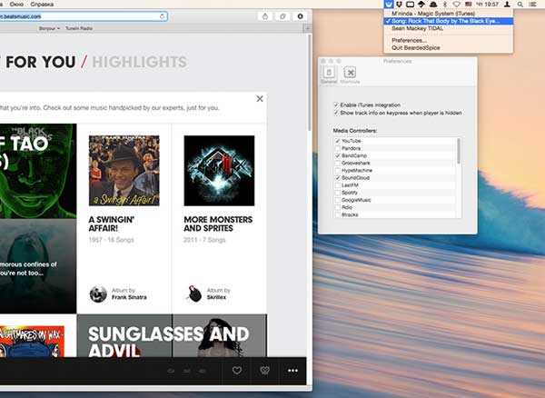Click Skrillex artist avatar
545x398 pixels.
coord(194,294)
